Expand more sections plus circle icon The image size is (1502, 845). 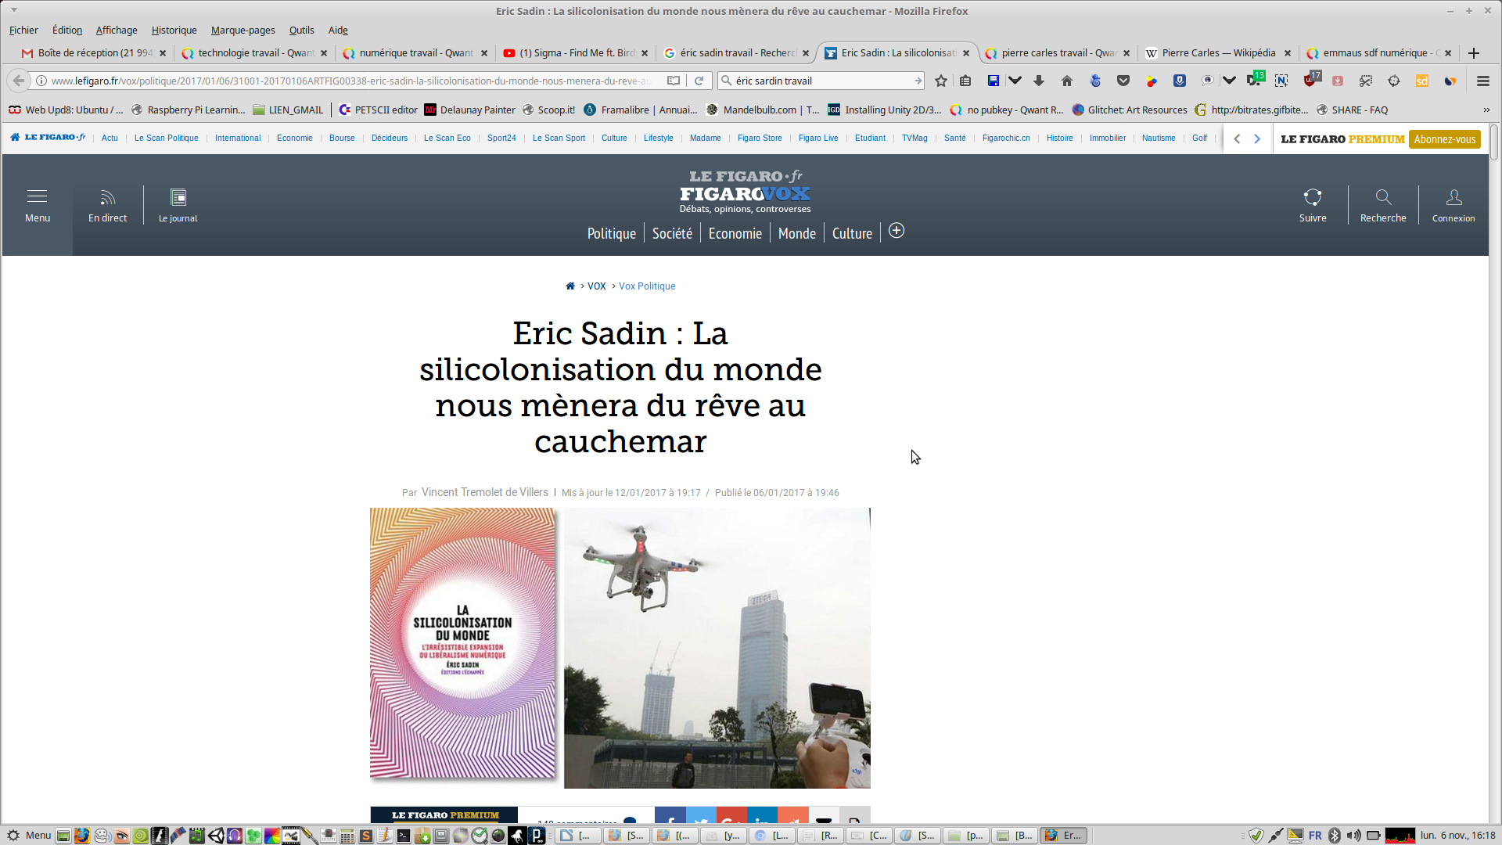[897, 231]
